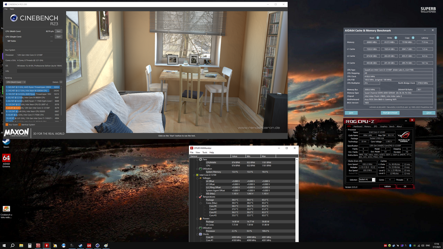Click the Bluetooth icon in the system tray
Viewport: 443px width, 249px height.
[x=410, y=246]
